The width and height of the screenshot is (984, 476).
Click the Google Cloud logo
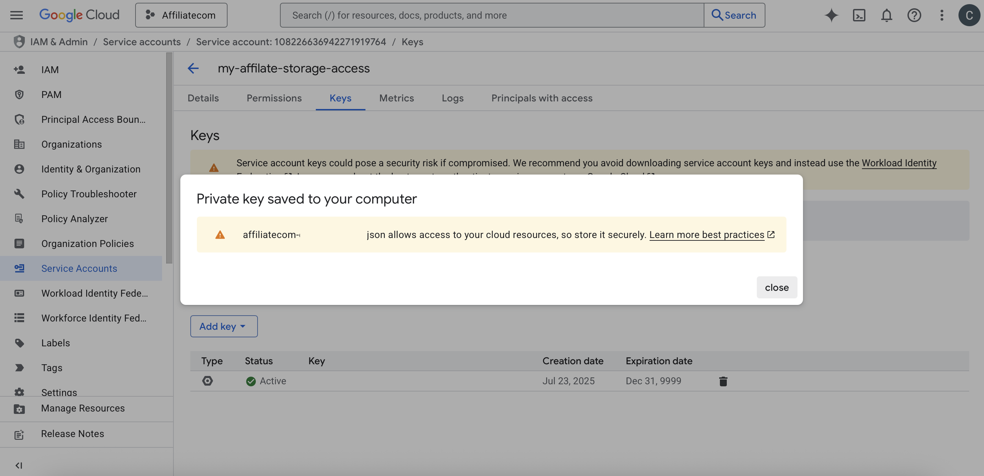[79, 15]
